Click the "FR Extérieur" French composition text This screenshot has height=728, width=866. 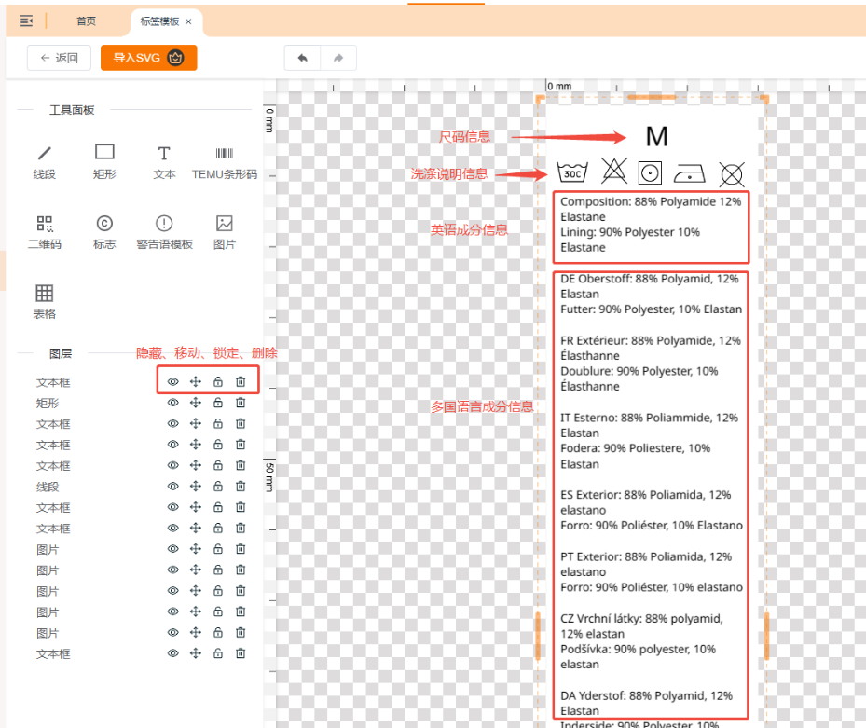coord(651,364)
